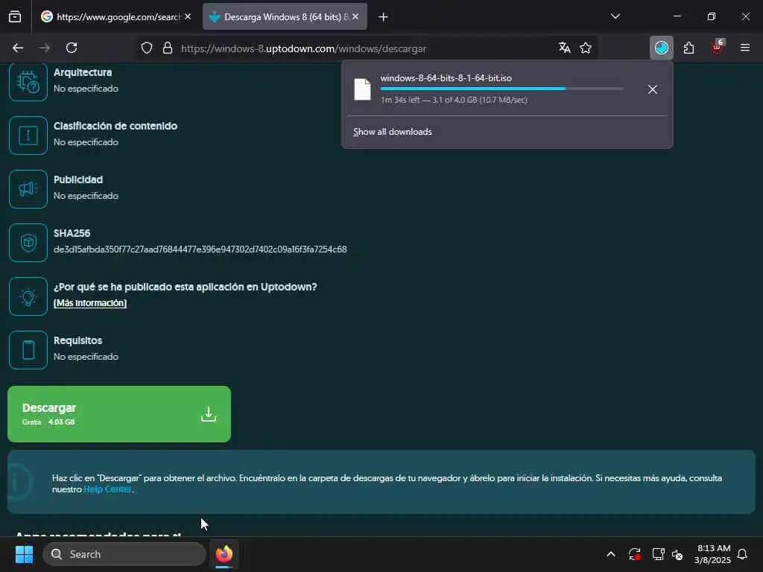Open the notifications bell icon
This screenshot has width=763, height=572.
742,554
